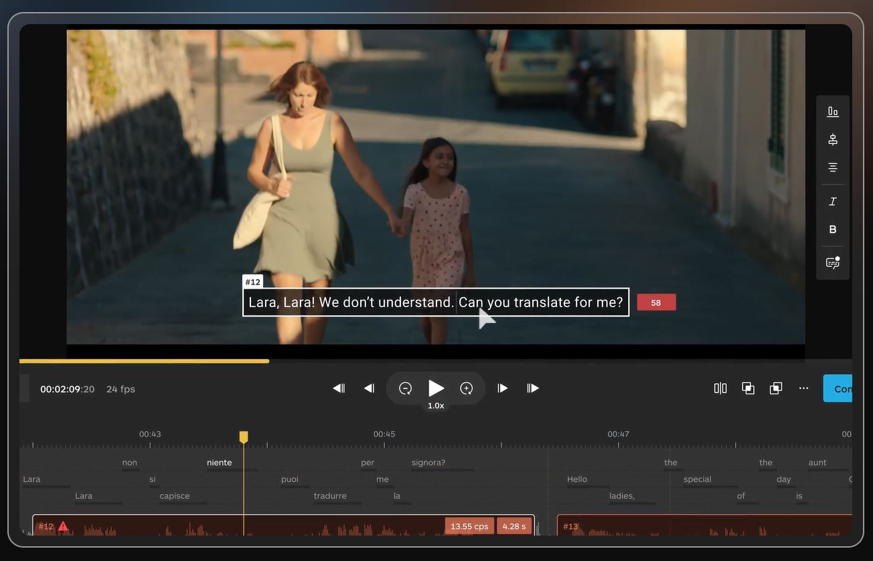Click the warning icon on subtitle #12
This screenshot has height=561, width=873.
pyautogui.click(x=63, y=526)
